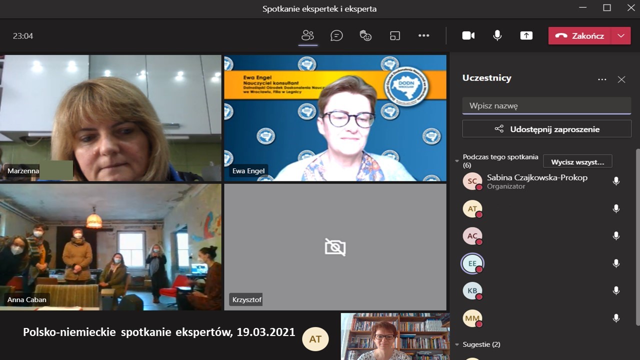Open the participants panel icon
Viewport: 640px width, 360px height.
[307, 35]
